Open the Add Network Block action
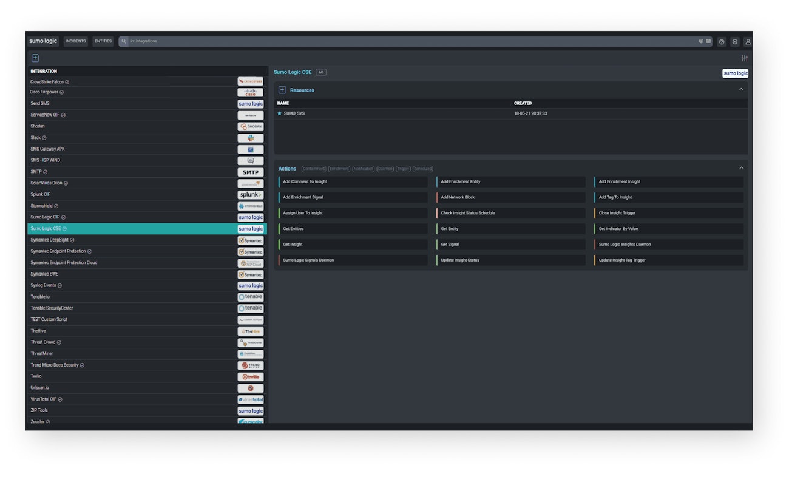 point(510,197)
